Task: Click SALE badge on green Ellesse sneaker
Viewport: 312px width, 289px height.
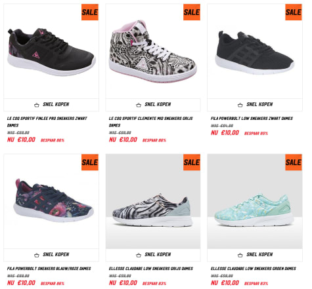Action: tap(294, 163)
